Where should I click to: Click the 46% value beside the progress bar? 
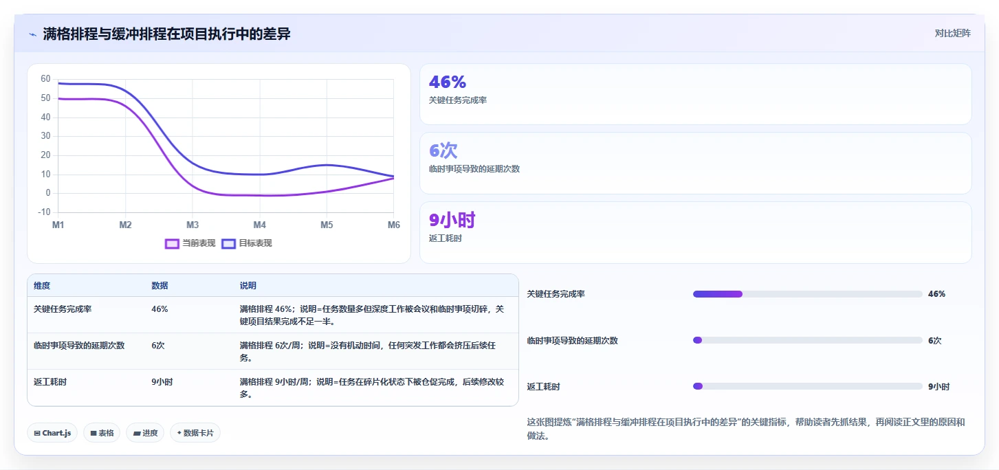pyautogui.click(x=936, y=294)
